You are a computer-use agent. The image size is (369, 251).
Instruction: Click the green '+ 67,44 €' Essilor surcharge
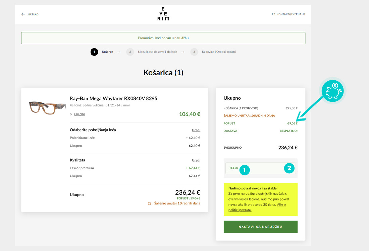(x=193, y=168)
